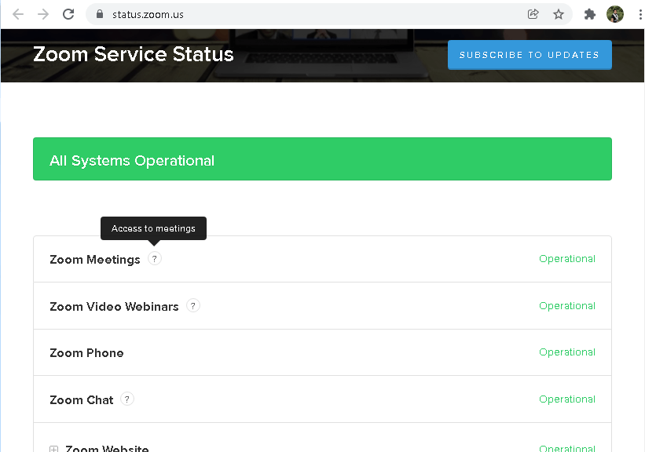Select the Zoom Chat label
The width and height of the screenshot is (645, 452).
(x=82, y=399)
